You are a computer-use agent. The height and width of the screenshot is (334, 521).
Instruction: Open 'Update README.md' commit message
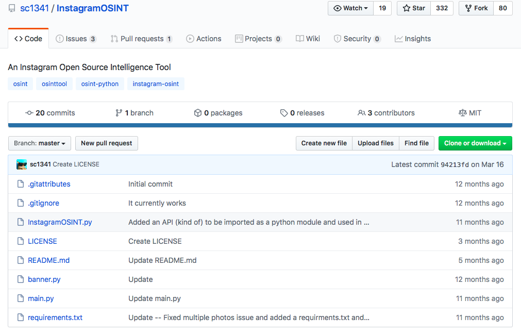pos(162,260)
